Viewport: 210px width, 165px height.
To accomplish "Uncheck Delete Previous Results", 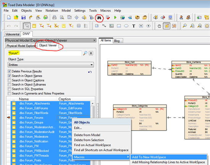I will [10, 71].
